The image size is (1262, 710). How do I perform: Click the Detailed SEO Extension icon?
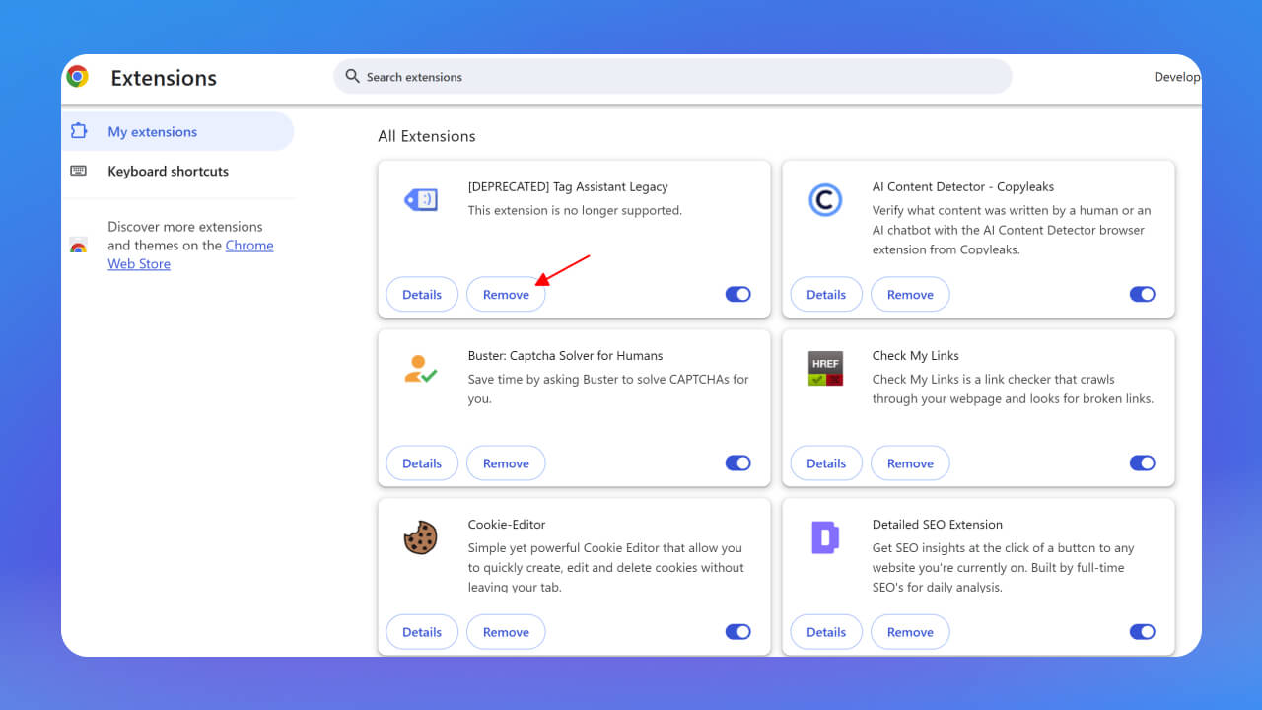825,537
